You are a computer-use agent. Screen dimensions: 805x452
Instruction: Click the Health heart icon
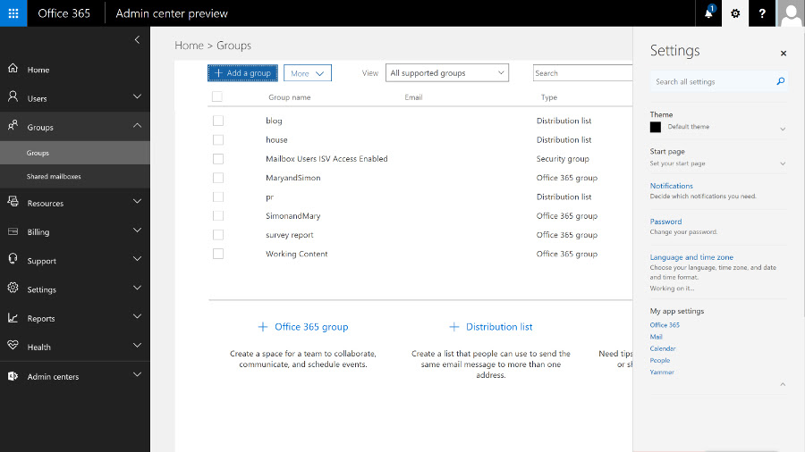click(x=13, y=345)
